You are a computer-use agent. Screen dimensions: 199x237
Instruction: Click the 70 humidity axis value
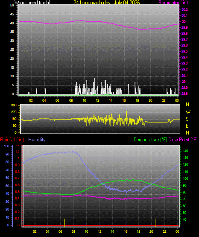click(7, 170)
